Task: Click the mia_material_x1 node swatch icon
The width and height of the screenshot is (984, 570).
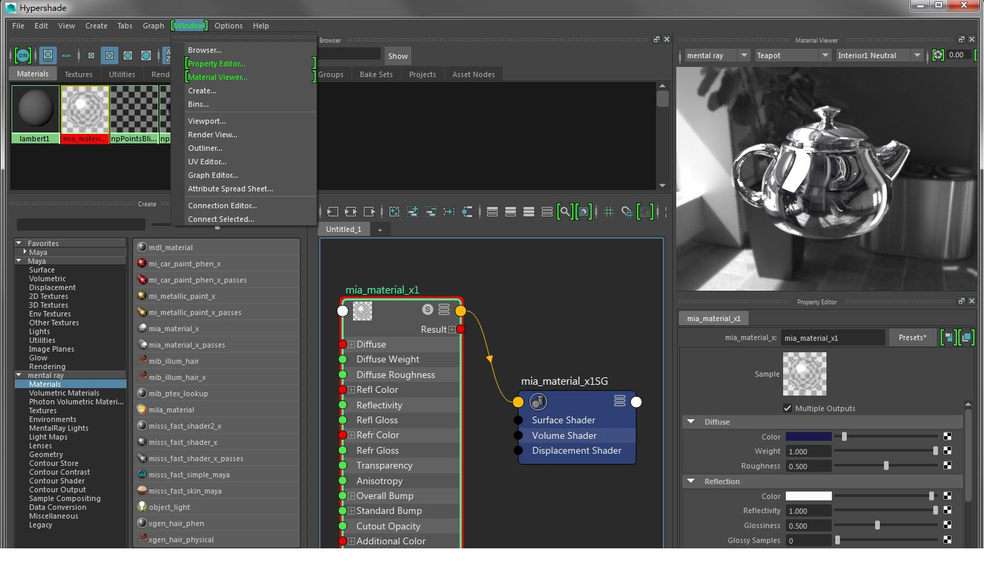Action: pyautogui.click(x=362, y=310)
